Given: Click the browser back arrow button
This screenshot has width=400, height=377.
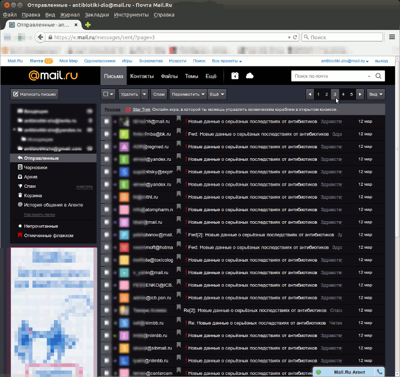Looking at the screenshot, I should 40,37.
